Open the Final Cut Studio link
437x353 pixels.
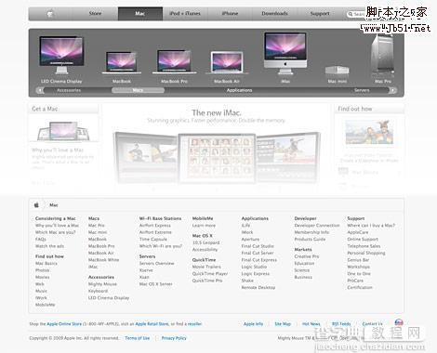click(258, 246)
